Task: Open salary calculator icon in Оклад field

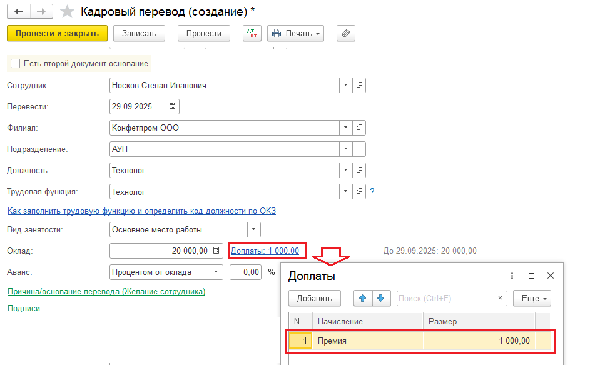Action: click(x=216, y=251)
